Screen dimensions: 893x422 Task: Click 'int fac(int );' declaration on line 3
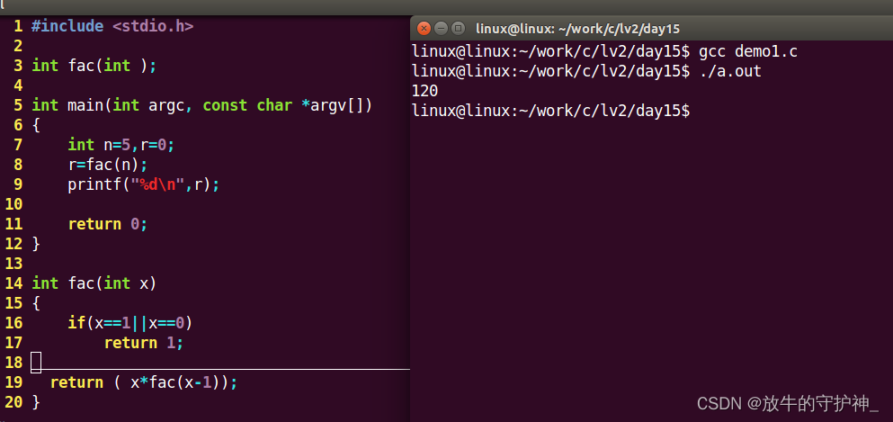point(94,66)
